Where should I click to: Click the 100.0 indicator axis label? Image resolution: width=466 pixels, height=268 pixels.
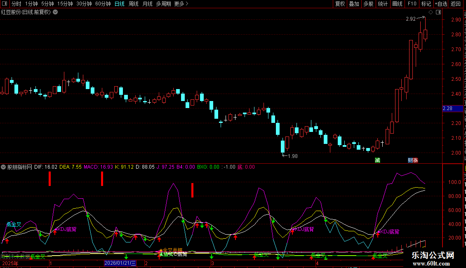coord(454,182)
